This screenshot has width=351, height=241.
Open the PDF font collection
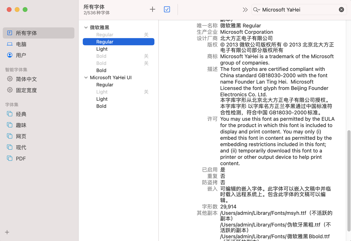click(21, 159)
